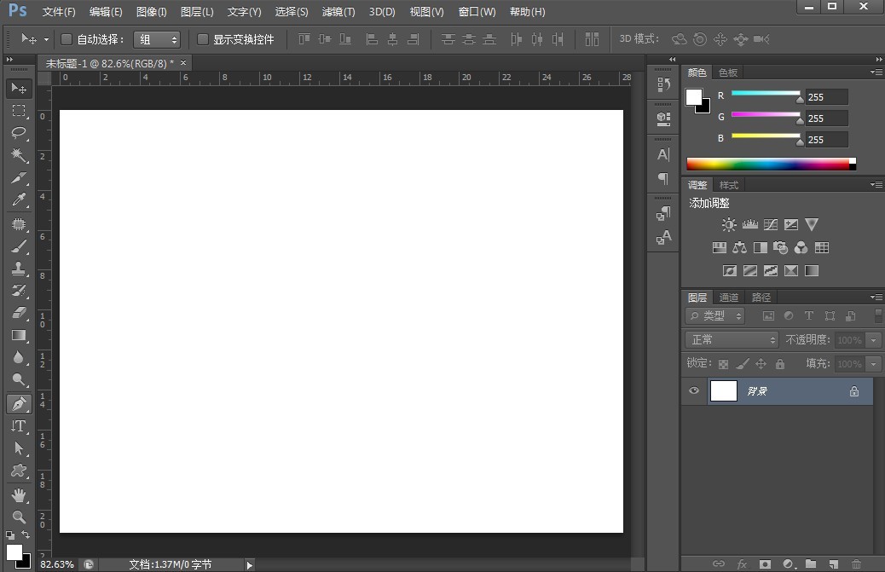The image size is (885, 572).
Task: Enable the 自动选择 checkbox
Action: click(67, 39)
